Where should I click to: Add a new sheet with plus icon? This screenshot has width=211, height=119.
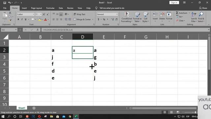click(x=34, y=108)
